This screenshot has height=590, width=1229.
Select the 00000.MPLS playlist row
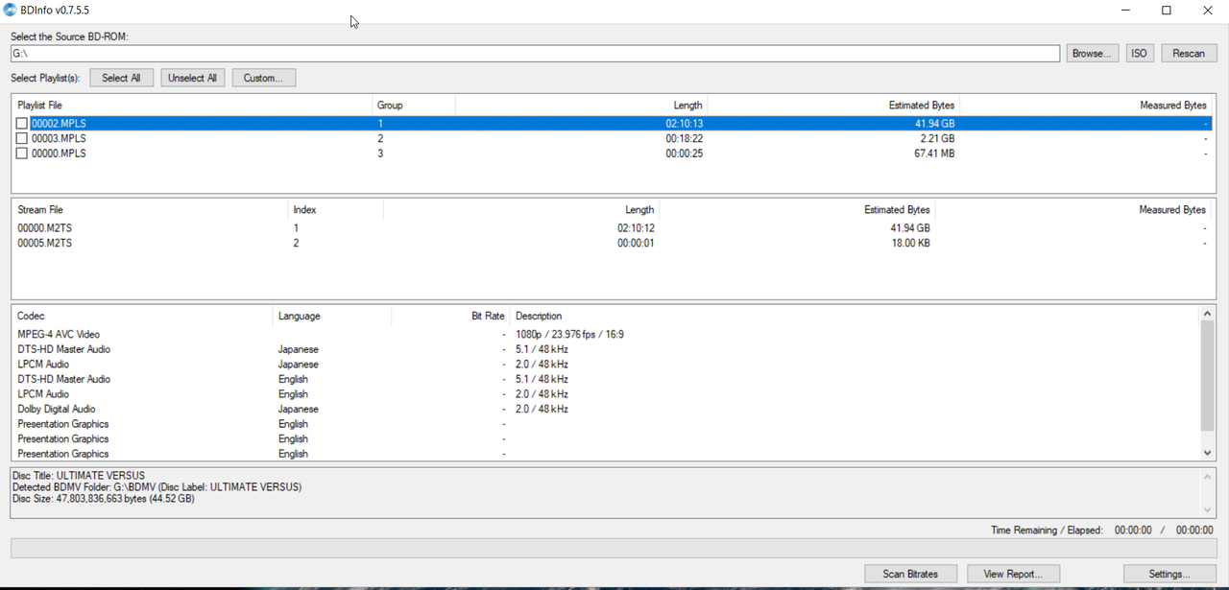(x=613, y=153)
